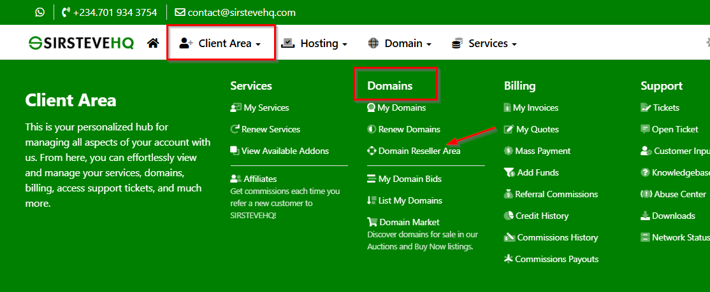
Task: Click the Domain Reseller Area icon
Action: (372, 151)
